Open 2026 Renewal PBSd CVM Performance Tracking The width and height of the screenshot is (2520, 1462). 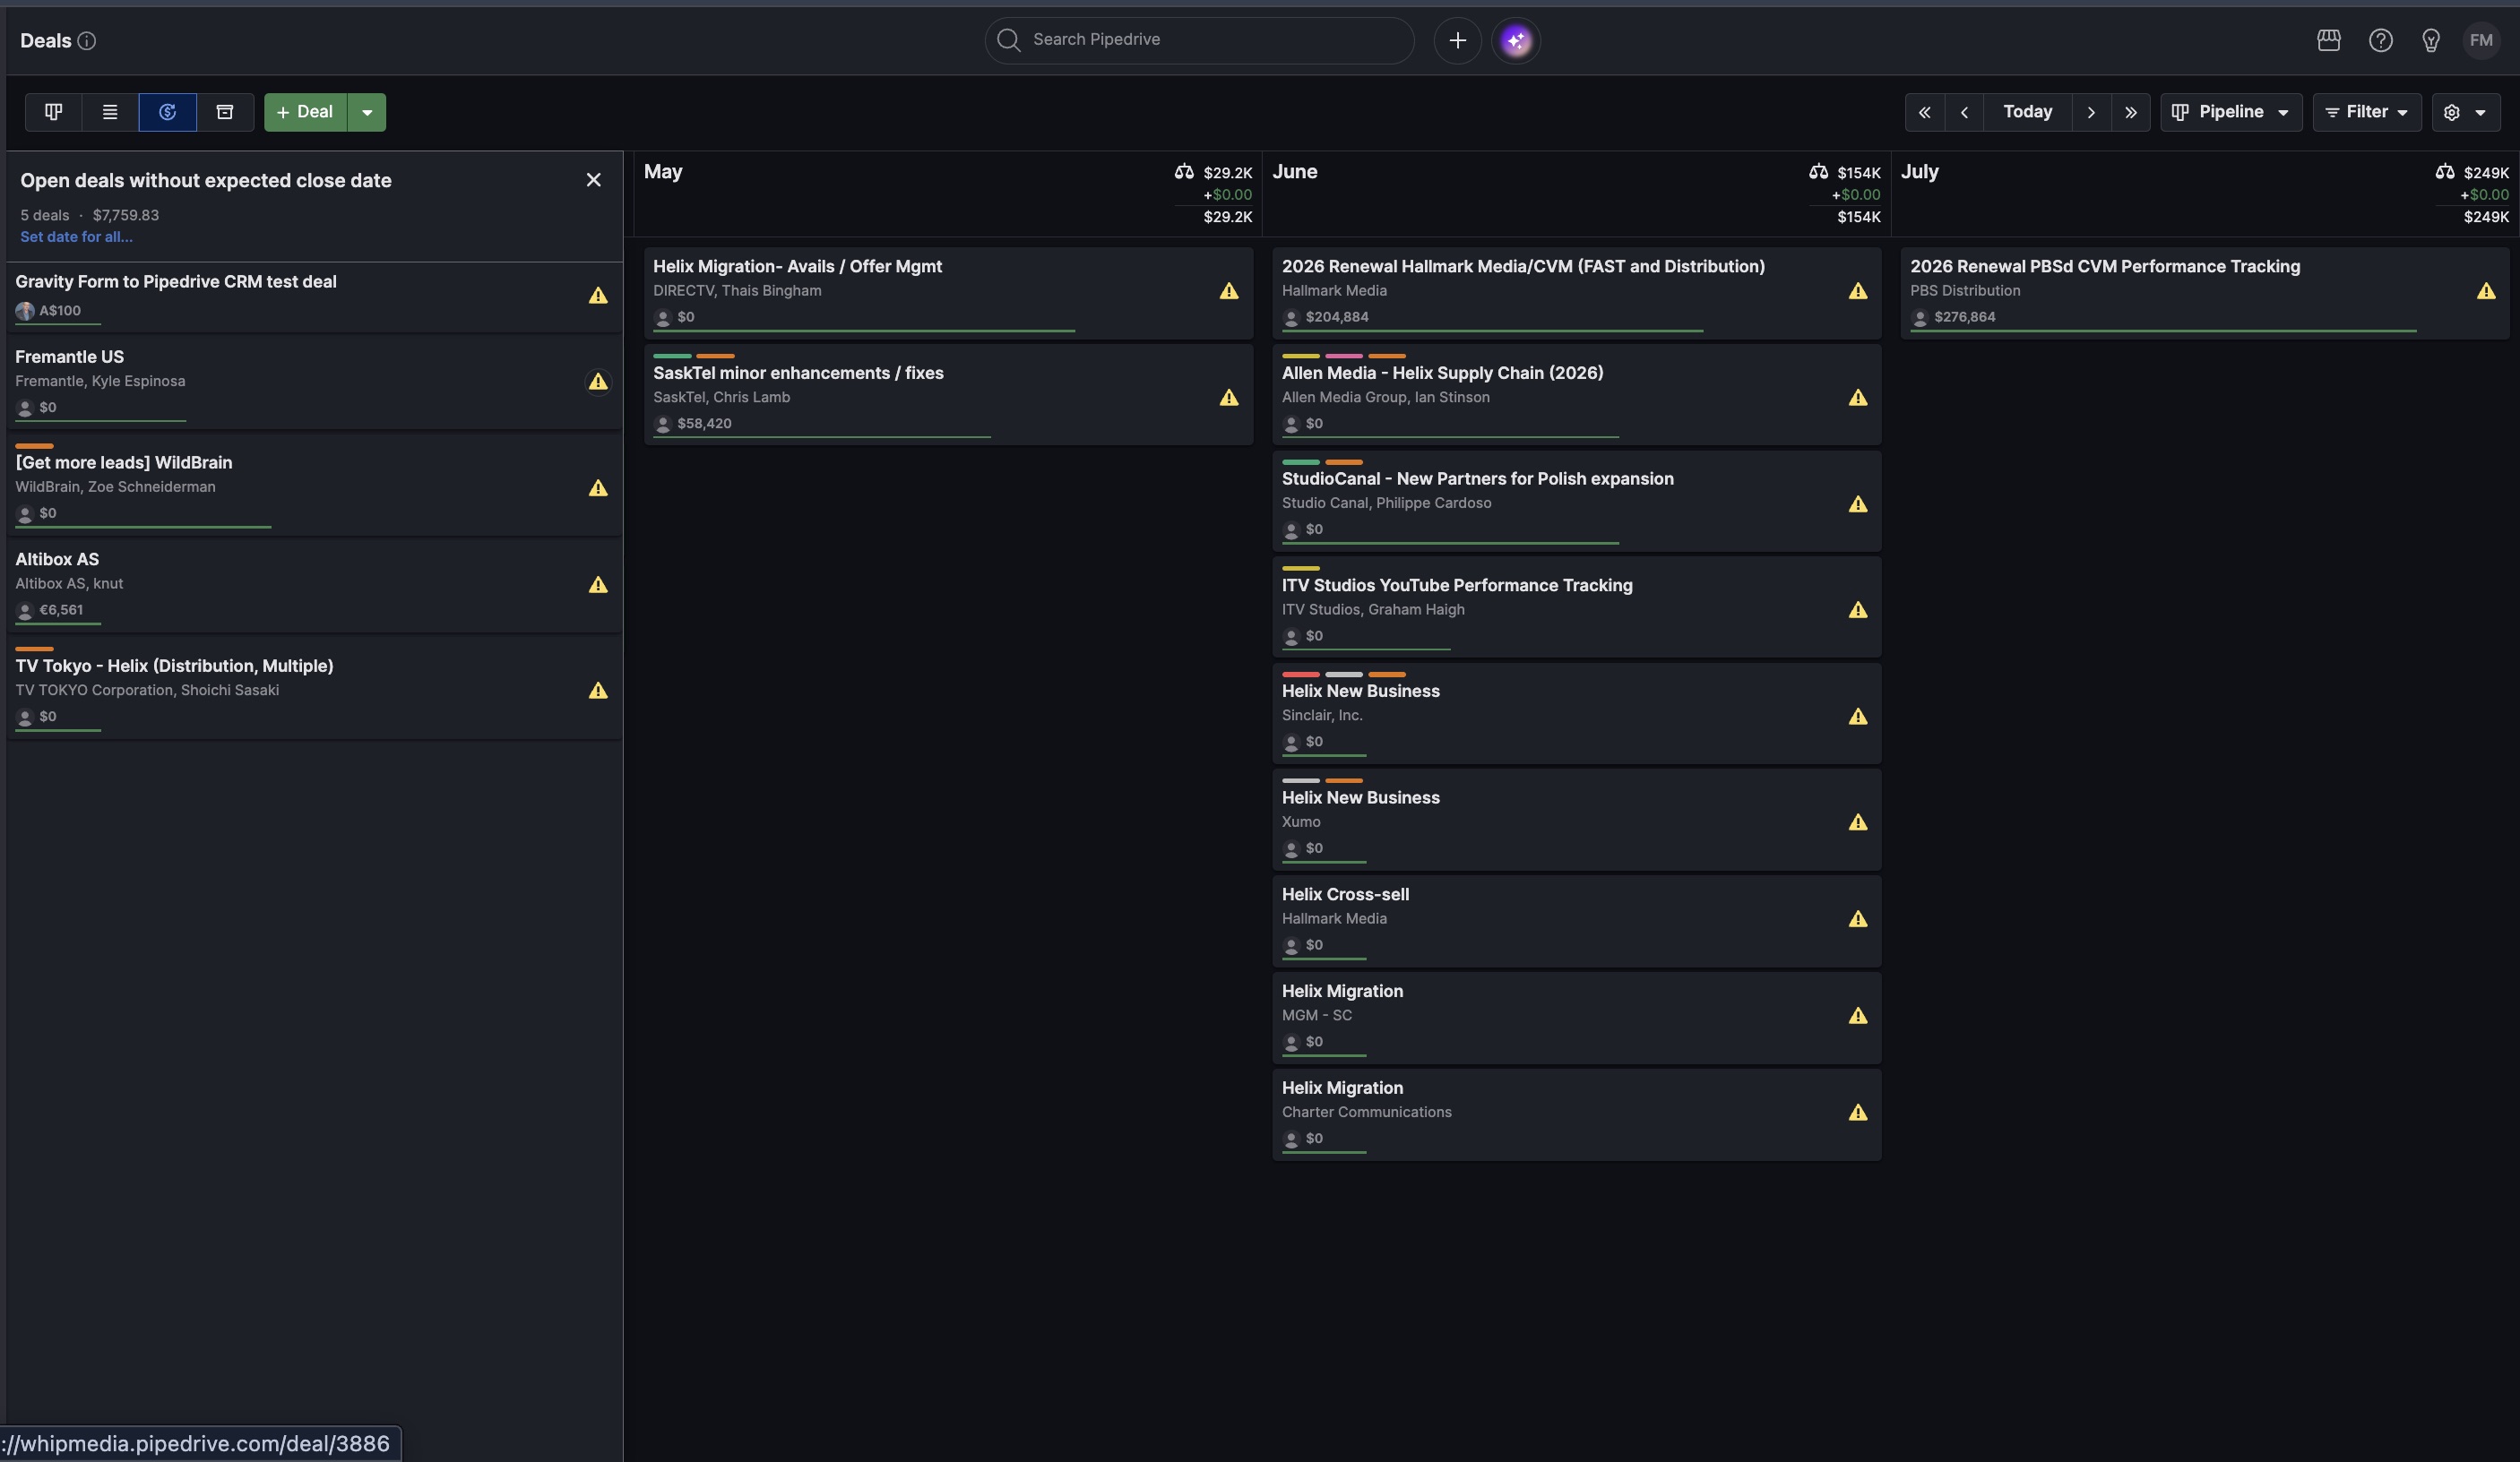point(2204,293)
